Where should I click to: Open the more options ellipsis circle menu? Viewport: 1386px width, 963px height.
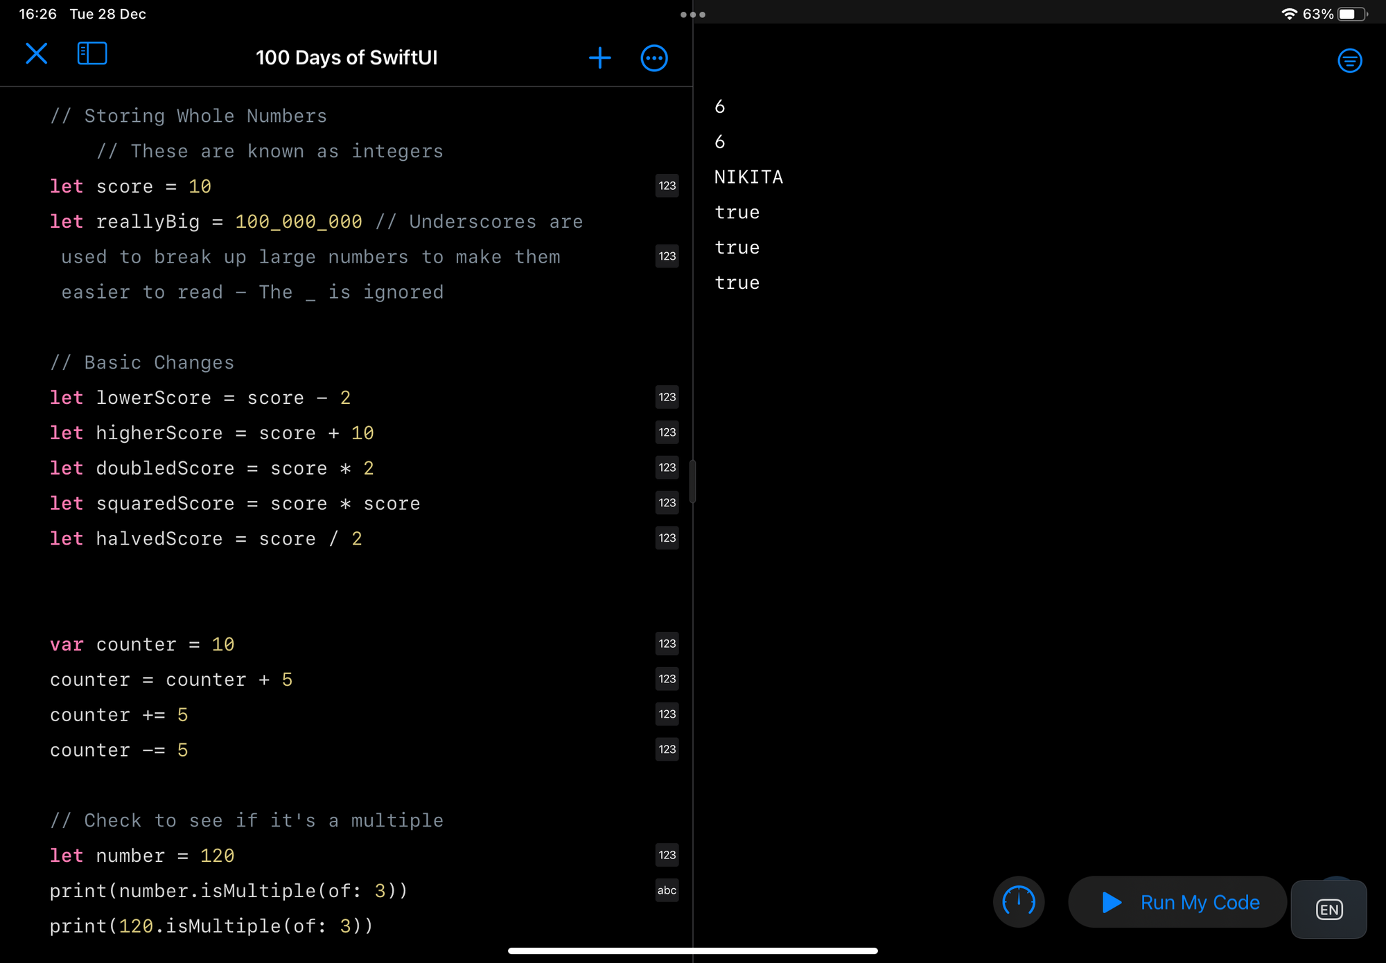click(654, 58)
